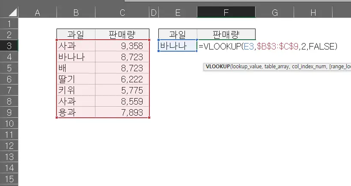Select row 7 header

(x=9, y=90)
